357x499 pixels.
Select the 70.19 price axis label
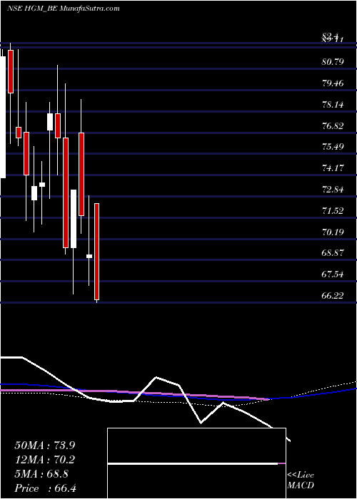pyautogui.click(x=333, y=232)
